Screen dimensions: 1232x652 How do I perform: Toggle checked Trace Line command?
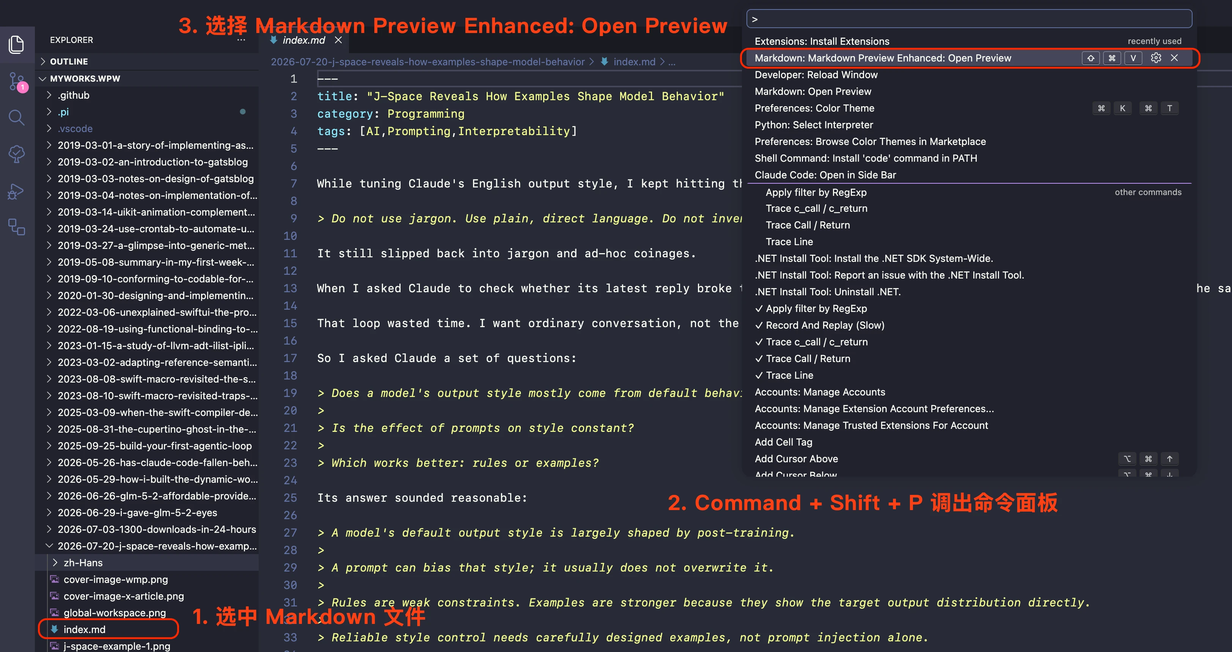tap(969, 375)
